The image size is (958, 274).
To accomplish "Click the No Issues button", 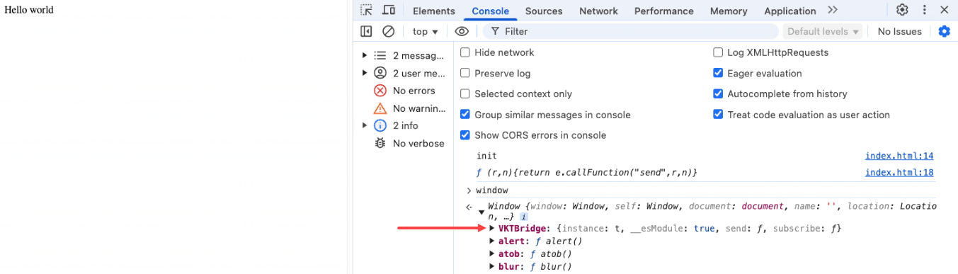I will pos(899,31).
